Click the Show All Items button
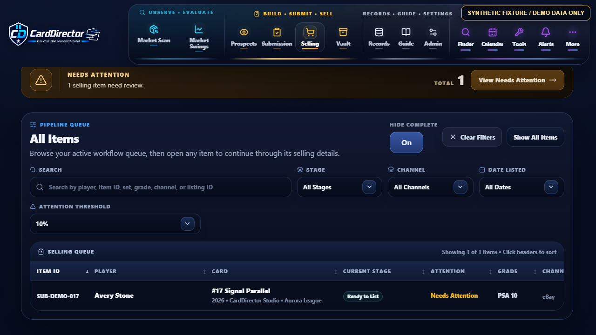596x335 pixels. (535, 137)
